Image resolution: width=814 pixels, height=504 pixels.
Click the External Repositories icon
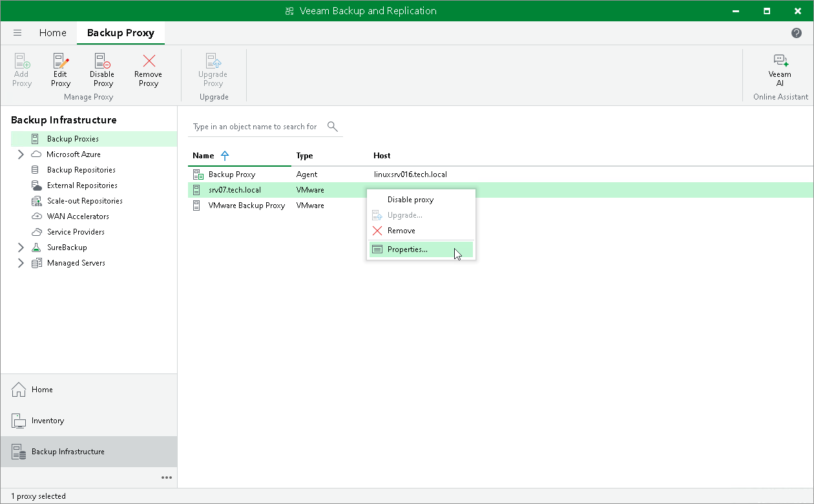coord(36,185)
